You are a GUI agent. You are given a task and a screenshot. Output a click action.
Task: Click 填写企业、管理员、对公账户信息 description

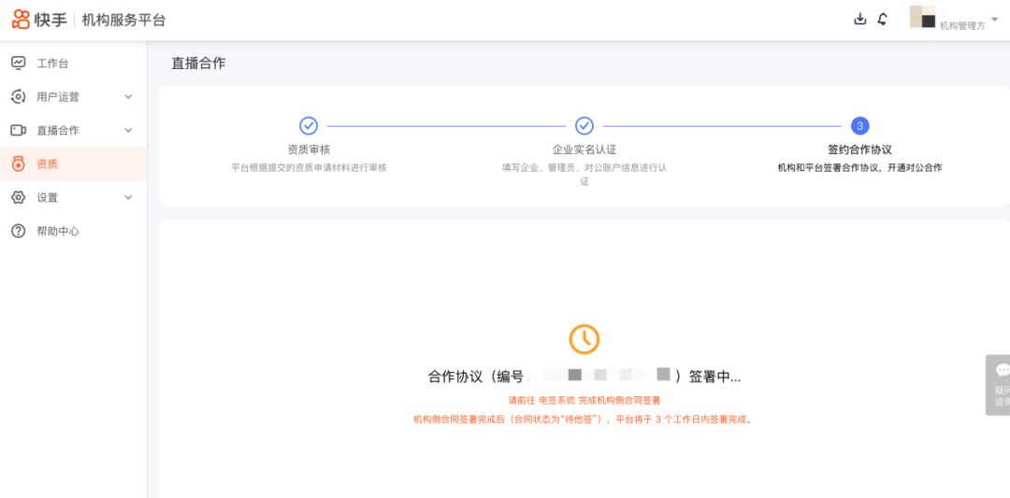tap(584, 175)
